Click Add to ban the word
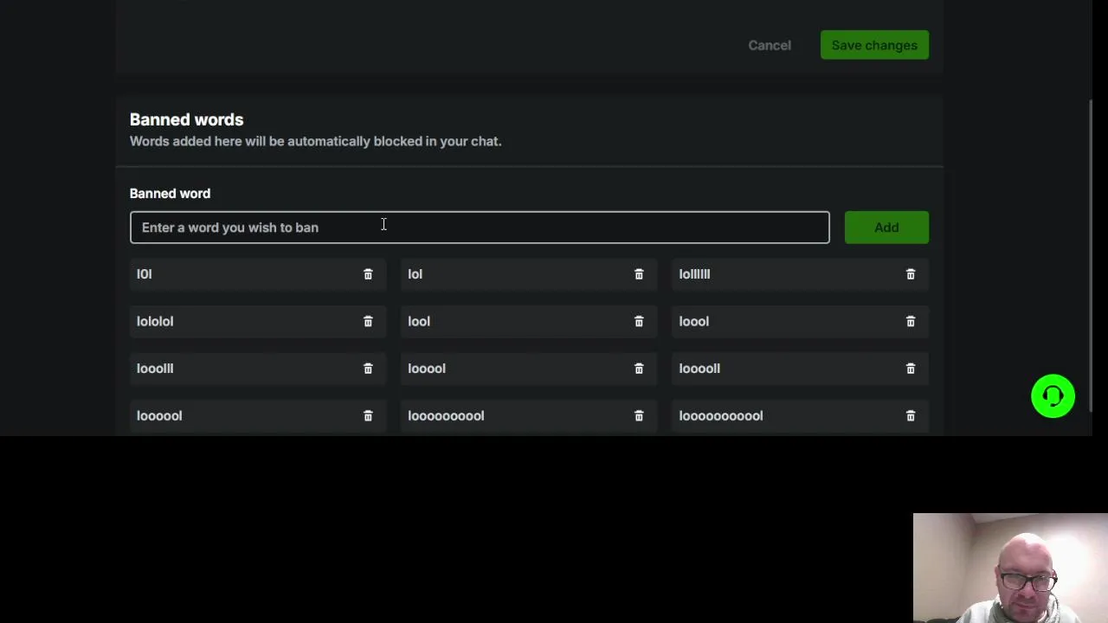Image resolution: width=1108 pixels, height=623 pixels. pos(886,228)
